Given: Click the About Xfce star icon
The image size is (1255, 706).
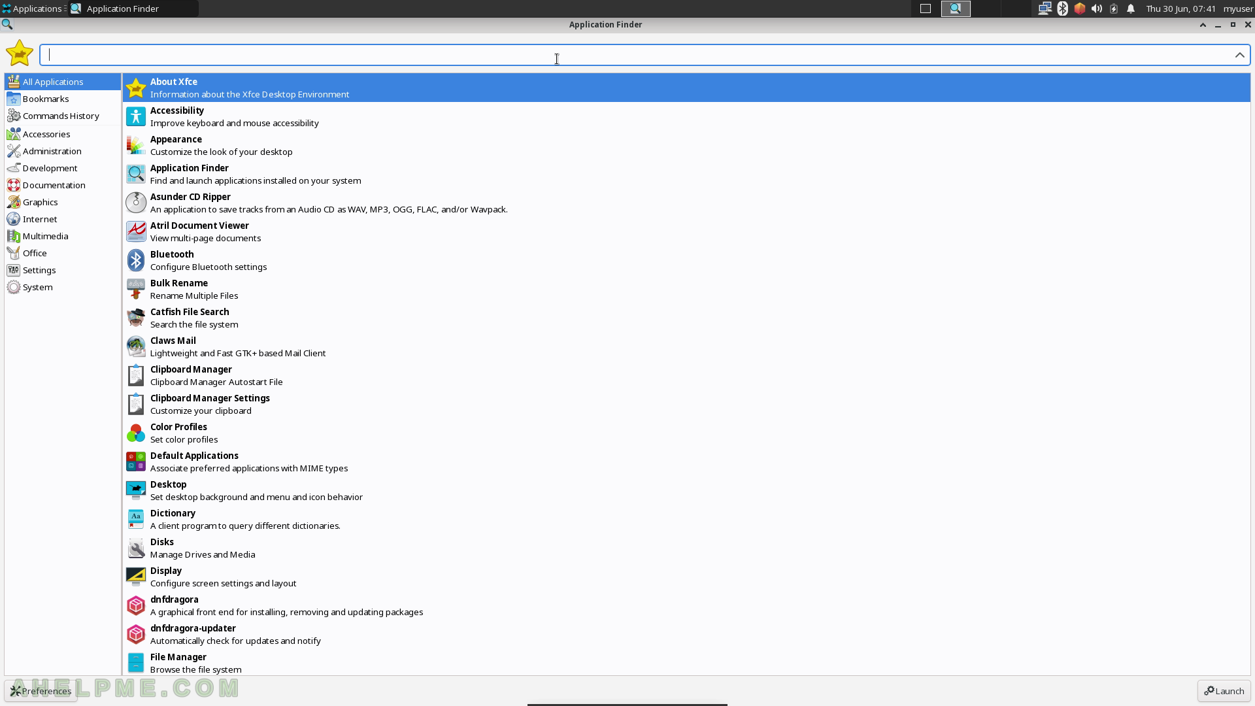Looking at the screenshot, I should [136, 88].
